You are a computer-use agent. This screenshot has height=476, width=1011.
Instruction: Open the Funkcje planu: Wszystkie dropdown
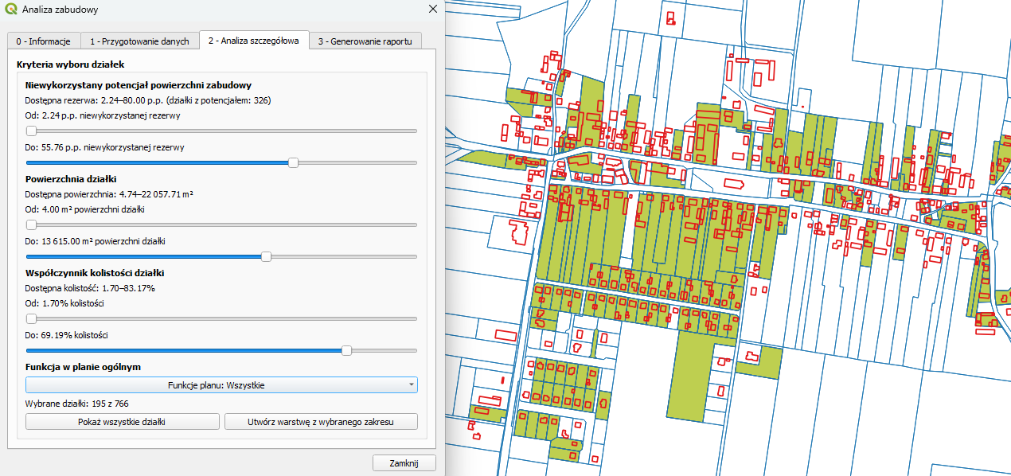[221, 385]
